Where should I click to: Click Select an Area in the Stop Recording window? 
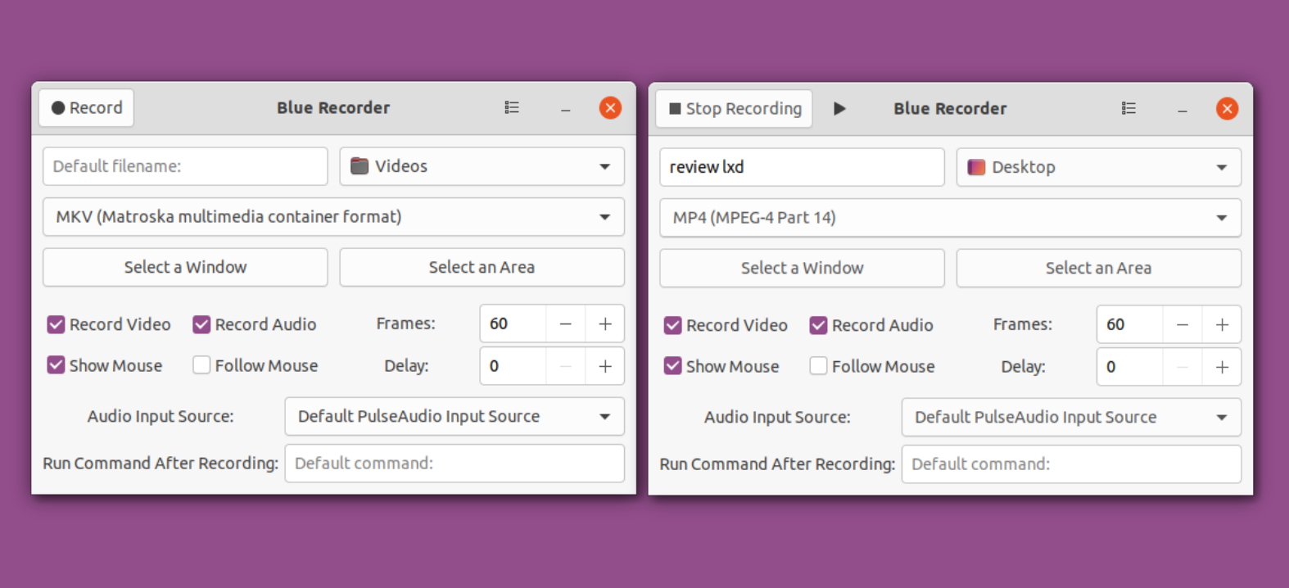pos(1099,268)
